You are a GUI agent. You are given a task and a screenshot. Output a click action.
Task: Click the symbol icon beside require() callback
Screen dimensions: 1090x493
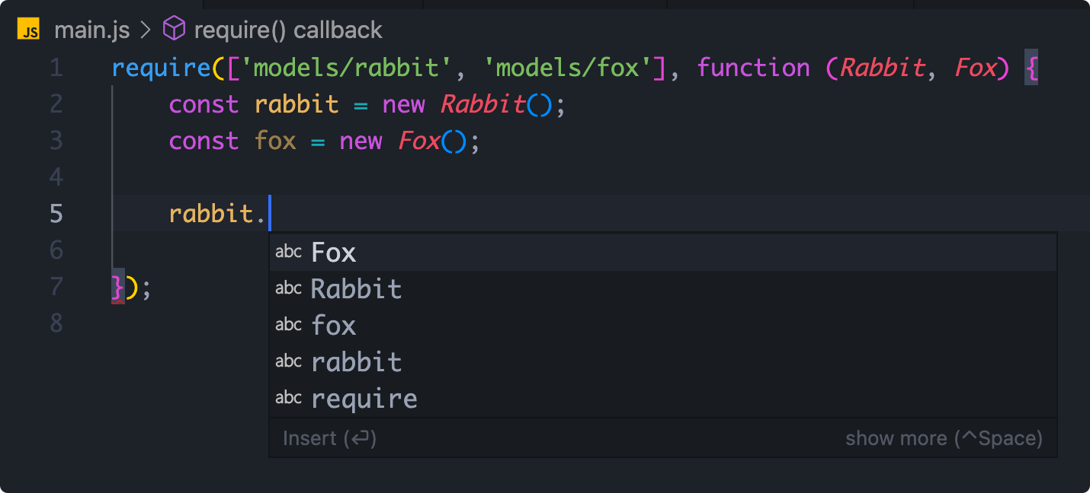pos(174,28)
